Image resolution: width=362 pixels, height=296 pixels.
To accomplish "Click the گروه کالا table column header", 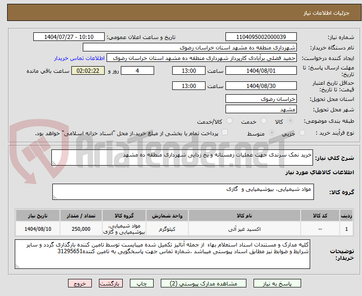I will 124,216.
